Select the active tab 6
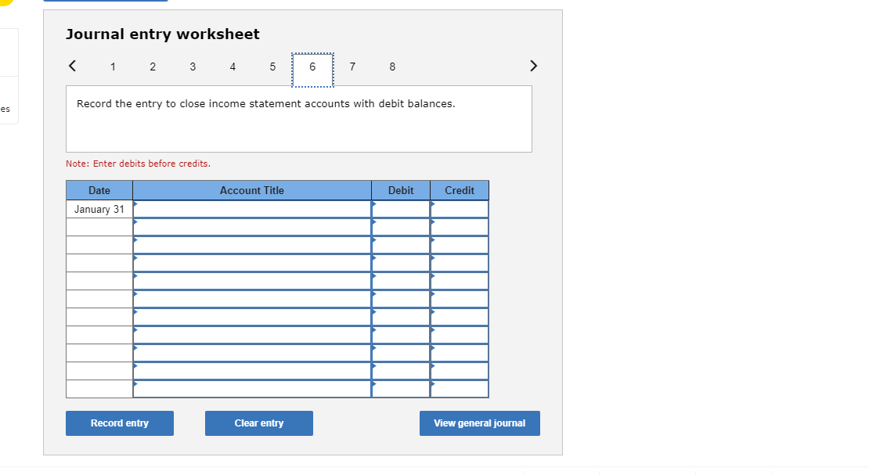869x475 pixels. [312, 70]
